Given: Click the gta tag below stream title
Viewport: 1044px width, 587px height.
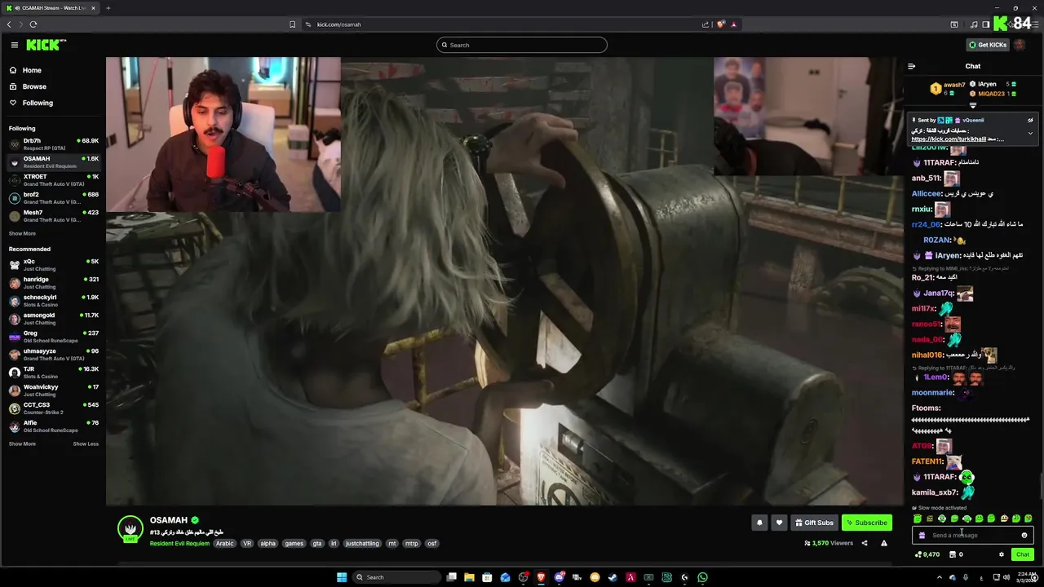Looking at the screenshot, I should point(317,543).
